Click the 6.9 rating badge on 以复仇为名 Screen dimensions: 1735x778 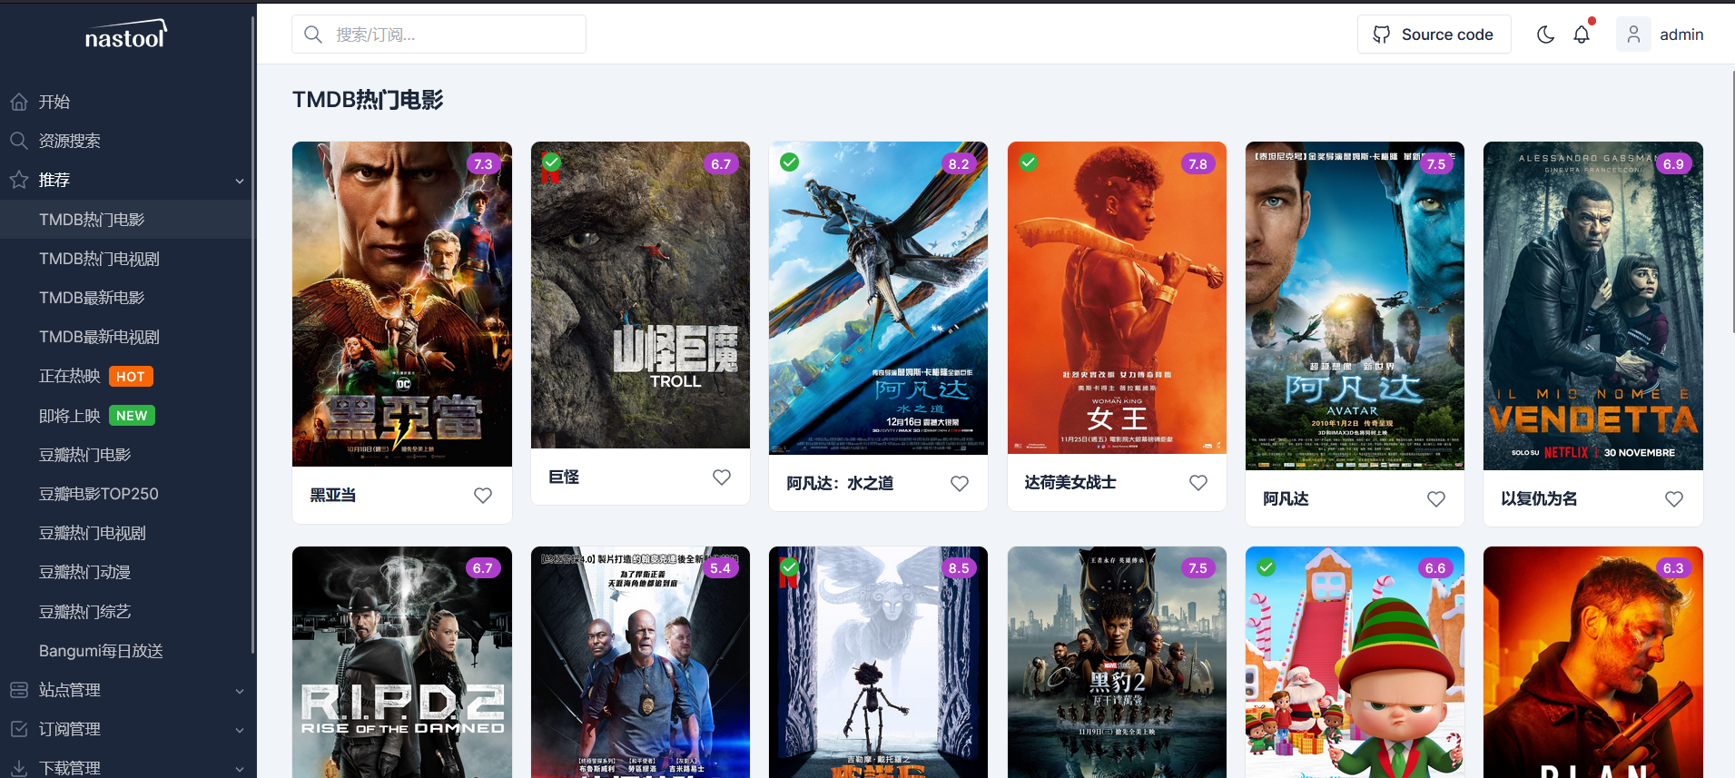coord(1673,164)
